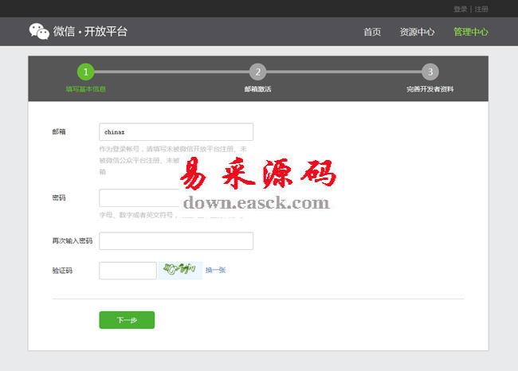
Task: Click the 完善开发者资料 step label
Action: pos(430,89)
